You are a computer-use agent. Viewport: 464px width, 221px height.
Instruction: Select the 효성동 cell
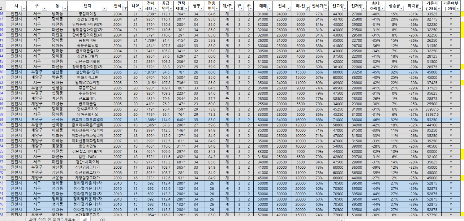click(58, 104)
